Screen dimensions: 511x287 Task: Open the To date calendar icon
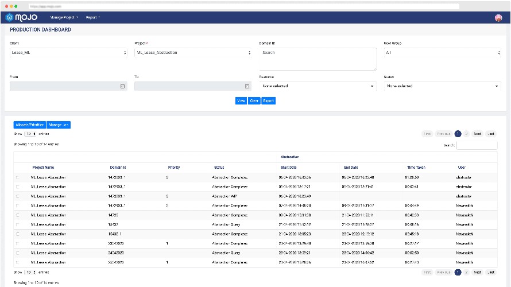click(x=247, y=86)
